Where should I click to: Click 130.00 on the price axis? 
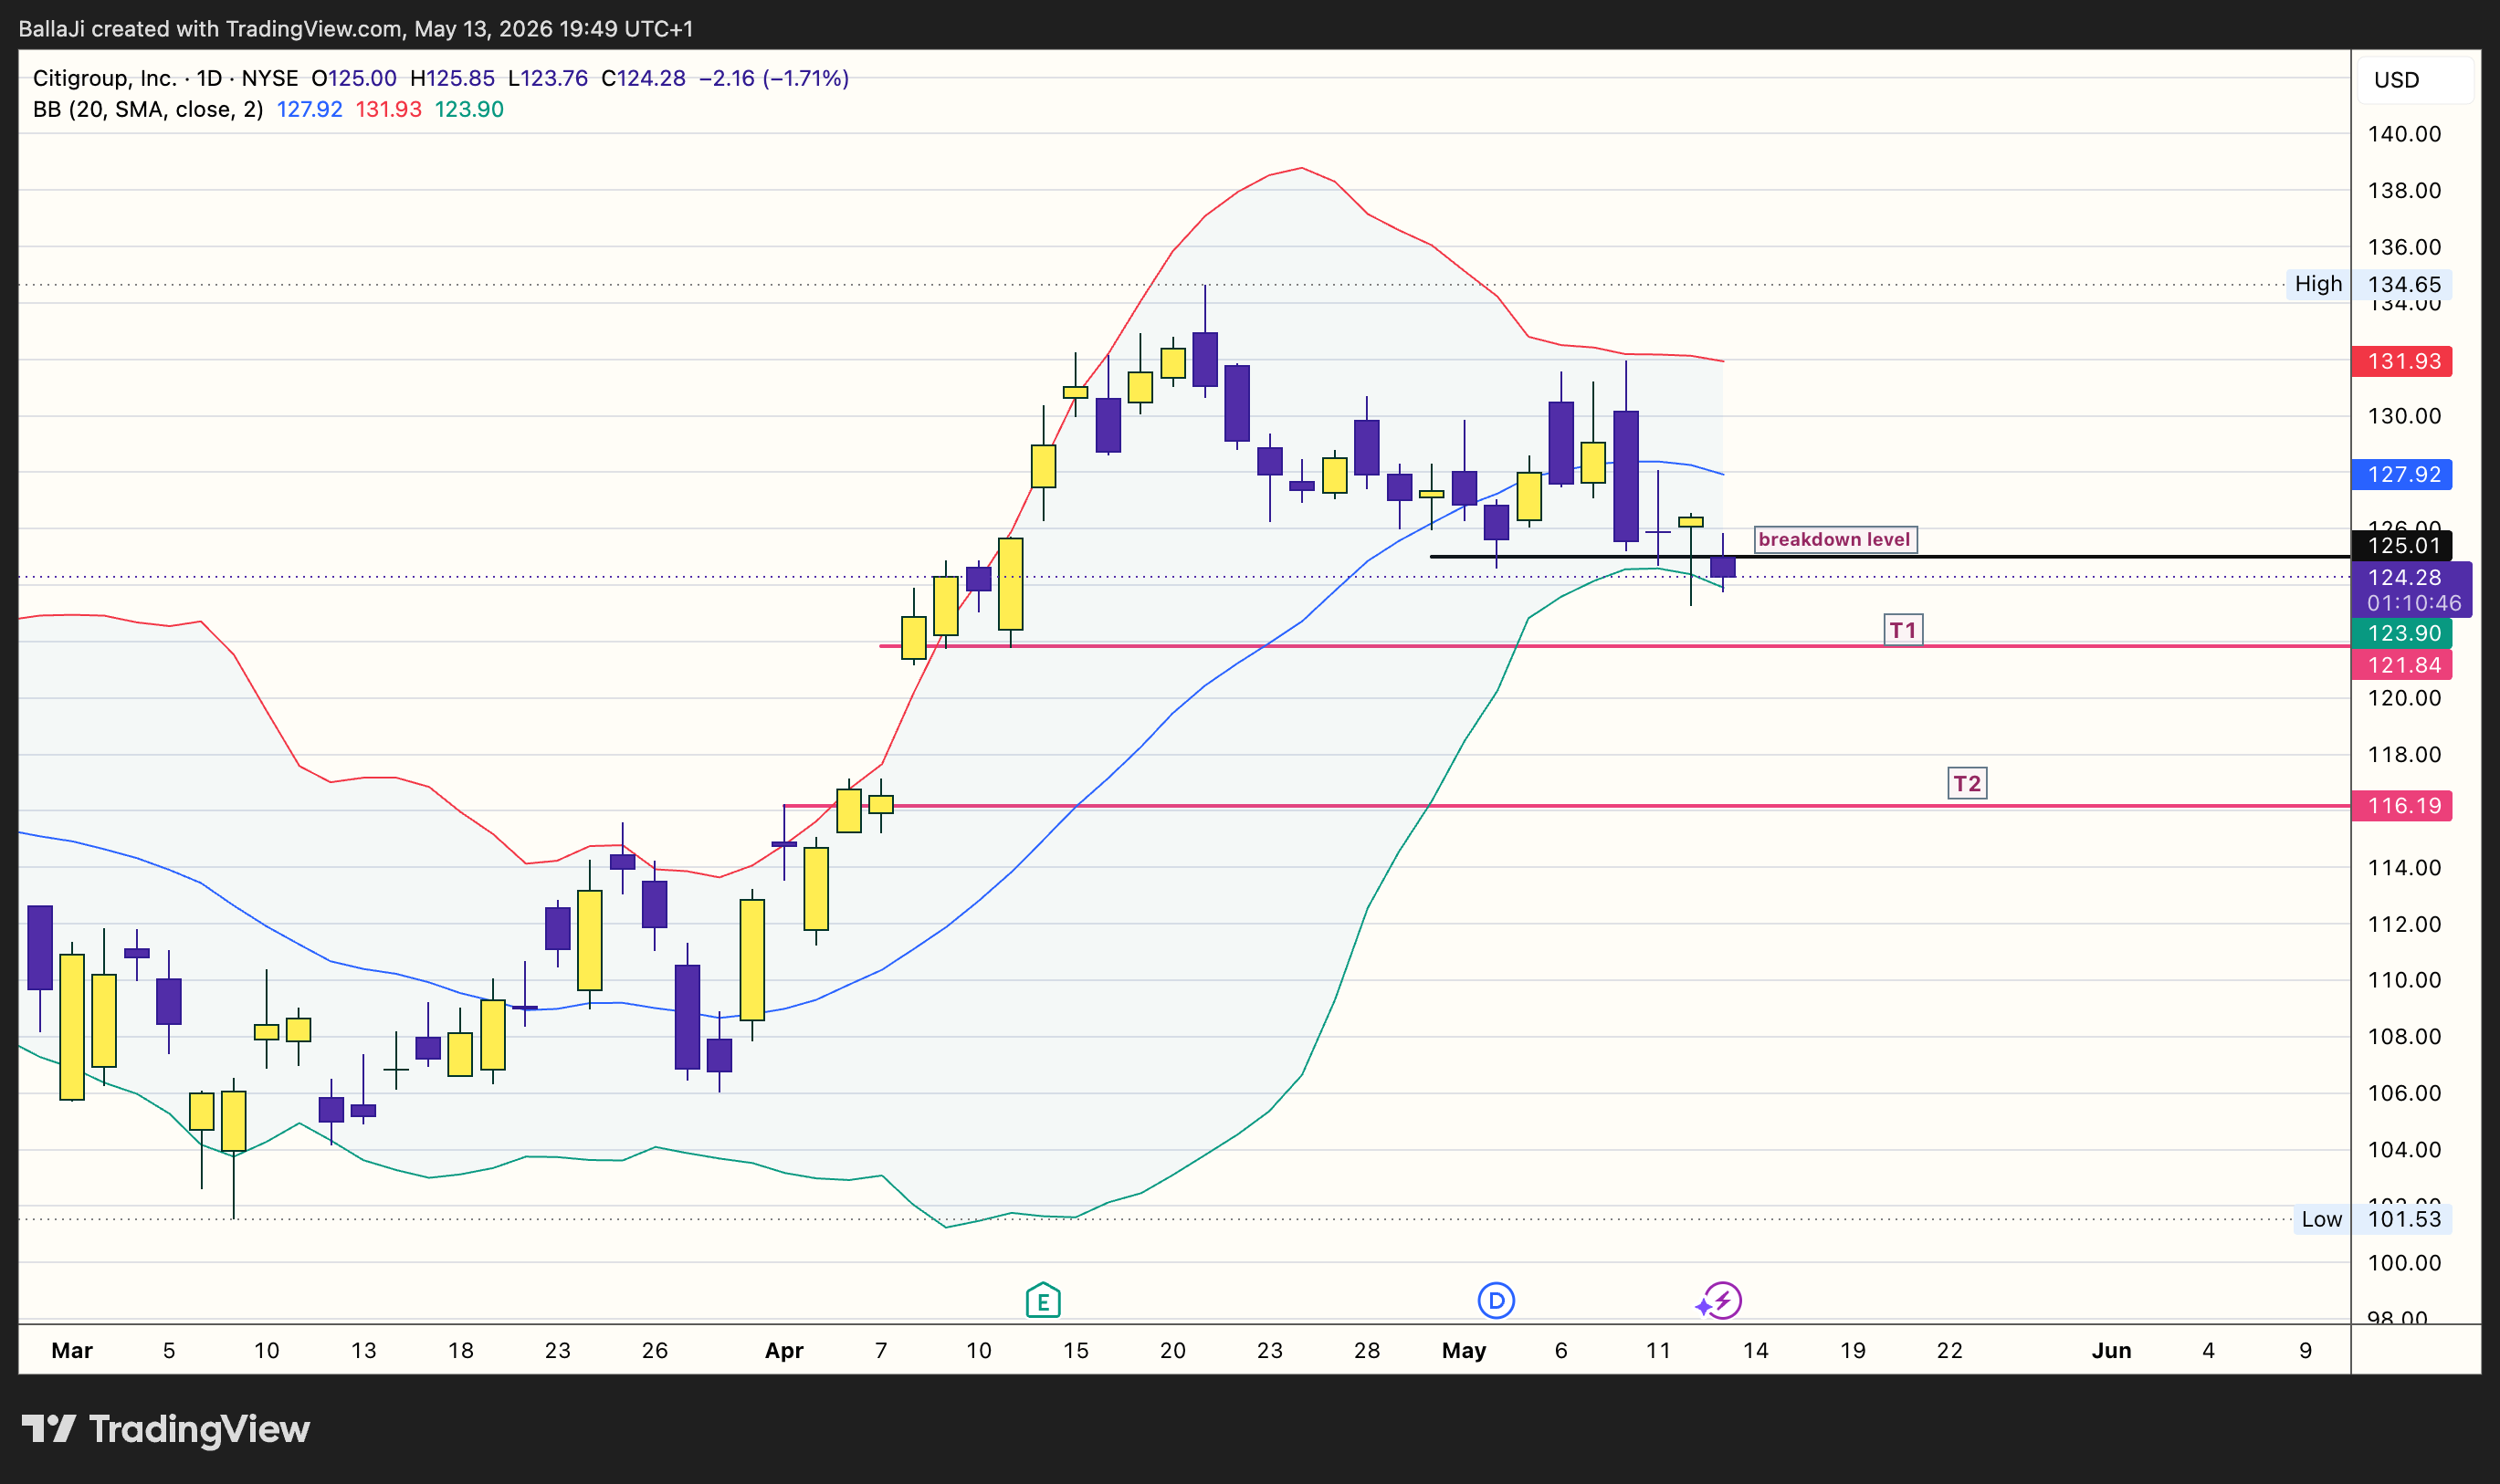tap(2404, 416)
